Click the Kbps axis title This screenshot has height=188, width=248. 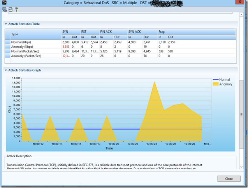[9, 110]
